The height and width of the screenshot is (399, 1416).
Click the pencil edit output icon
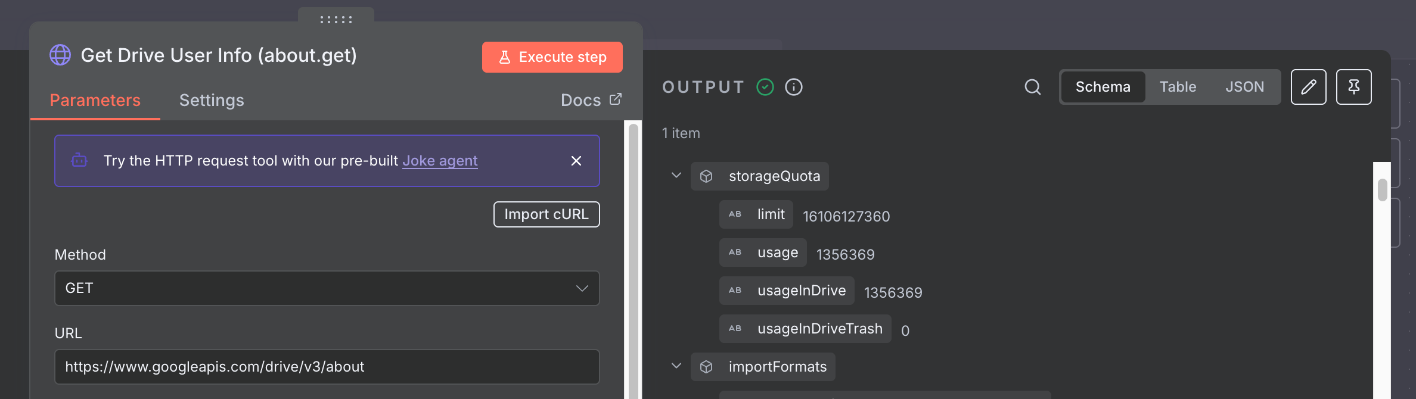1308,87
